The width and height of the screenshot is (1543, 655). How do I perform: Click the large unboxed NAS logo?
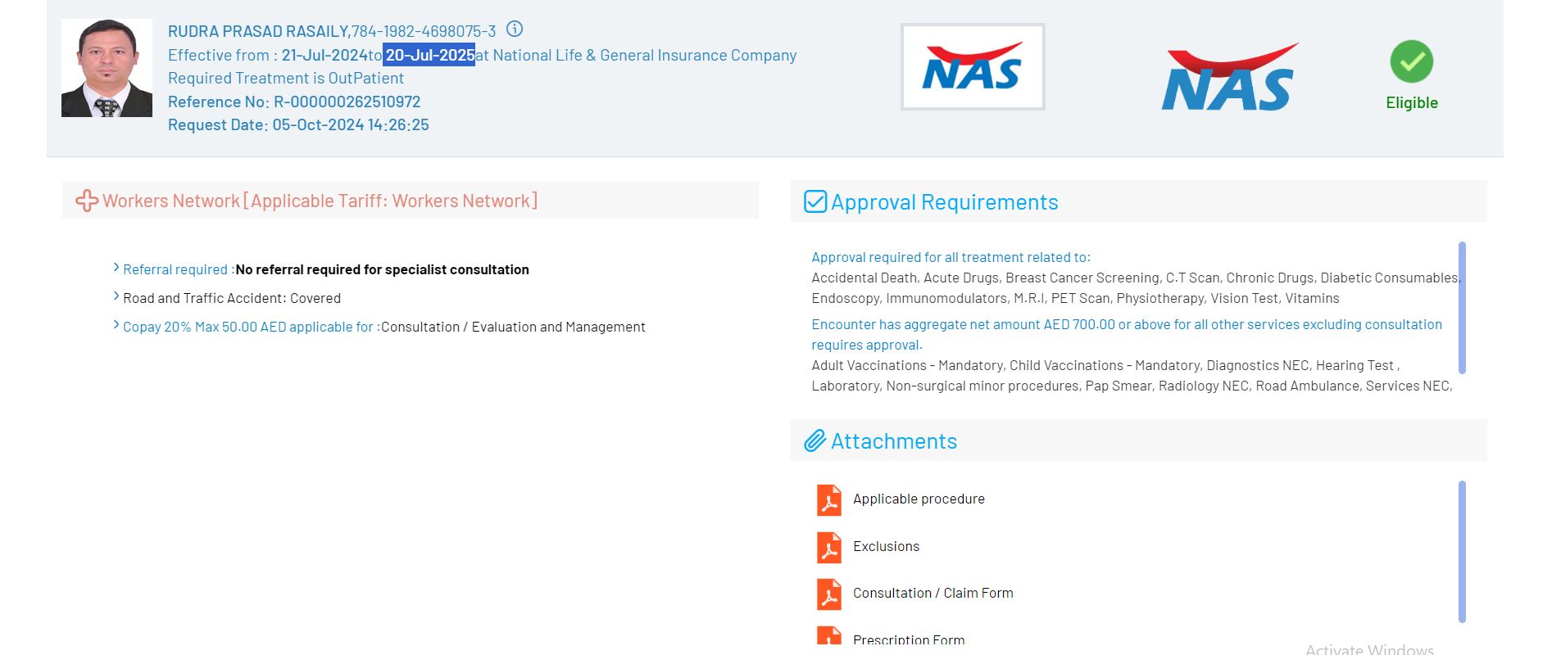pos(1229,77)
